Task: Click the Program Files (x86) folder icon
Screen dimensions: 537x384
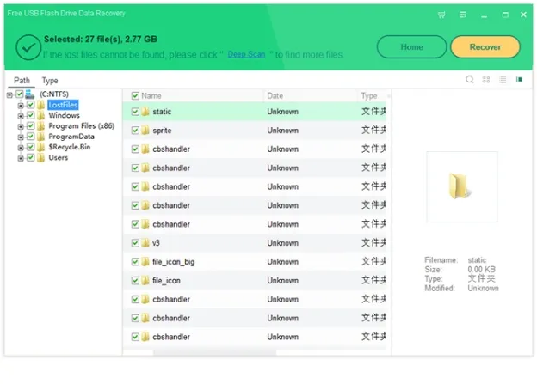Action: click(x=41, y=125)
